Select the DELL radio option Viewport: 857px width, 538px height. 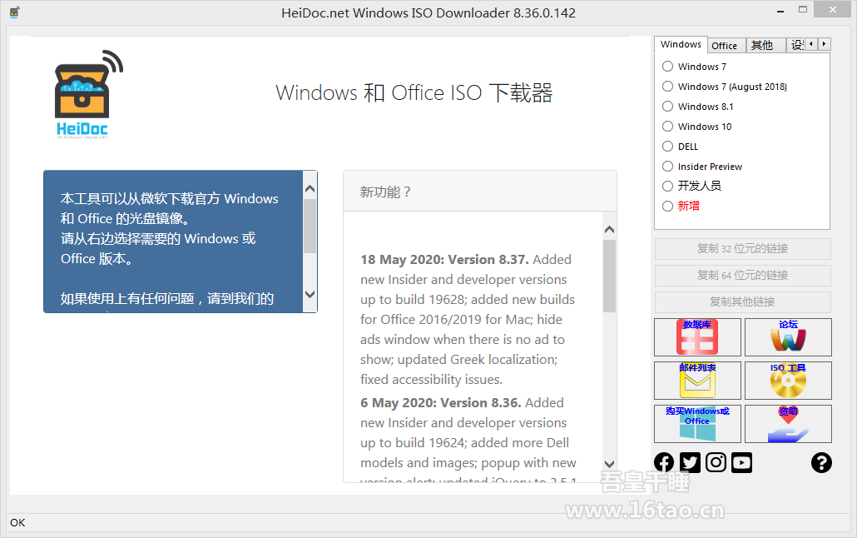668,147
